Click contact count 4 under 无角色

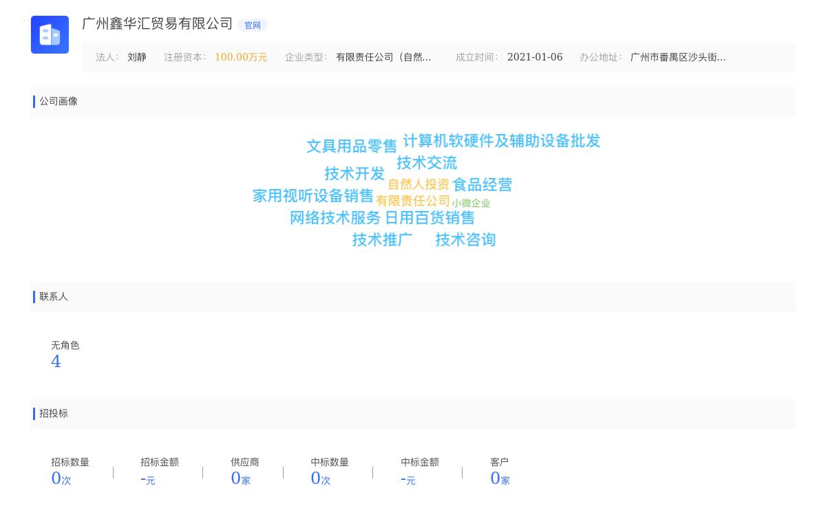pos(56,362)
